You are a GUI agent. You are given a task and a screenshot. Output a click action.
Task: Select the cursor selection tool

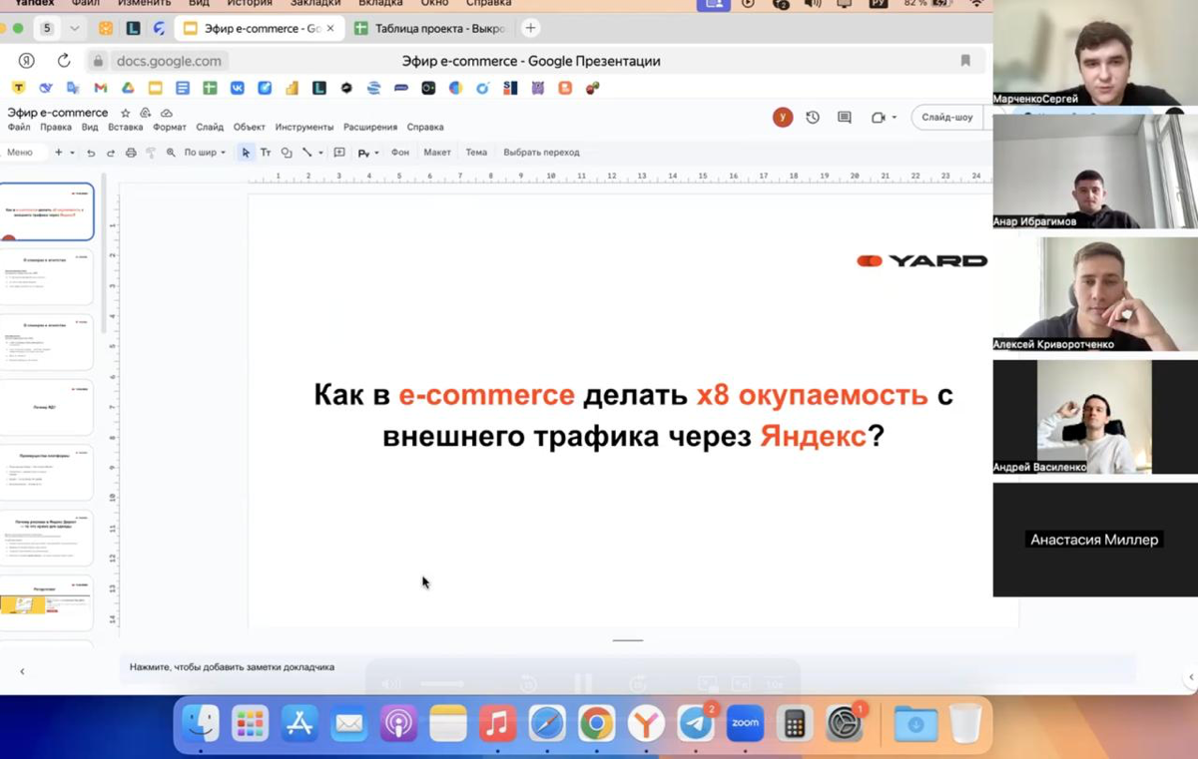click(246, 153)
